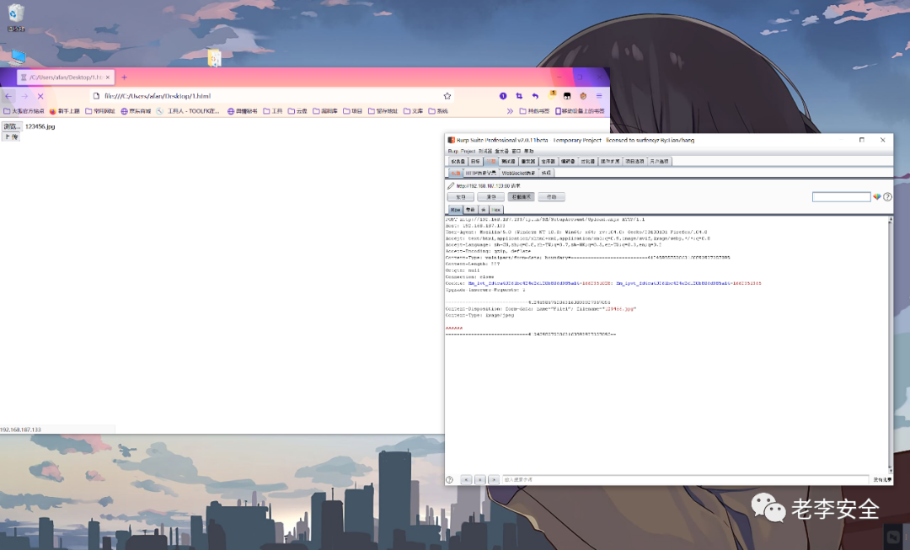Expand the 文库 bookmark folder

[413, 111]
